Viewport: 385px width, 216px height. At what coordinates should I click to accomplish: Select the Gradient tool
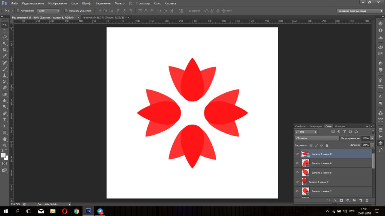coord(5,94)
